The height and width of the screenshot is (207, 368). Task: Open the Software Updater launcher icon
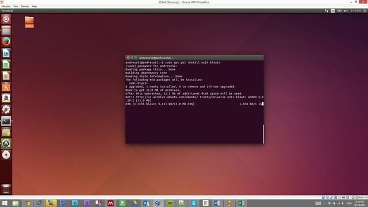(6, 144)
